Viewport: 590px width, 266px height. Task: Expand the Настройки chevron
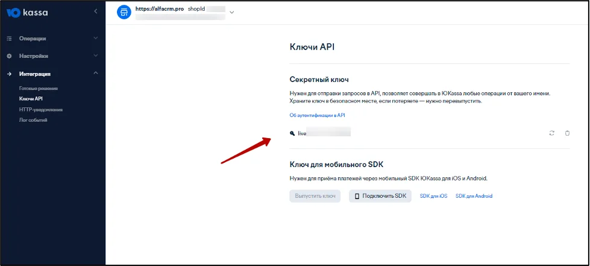pyautogui.click(x=96, y=55)
